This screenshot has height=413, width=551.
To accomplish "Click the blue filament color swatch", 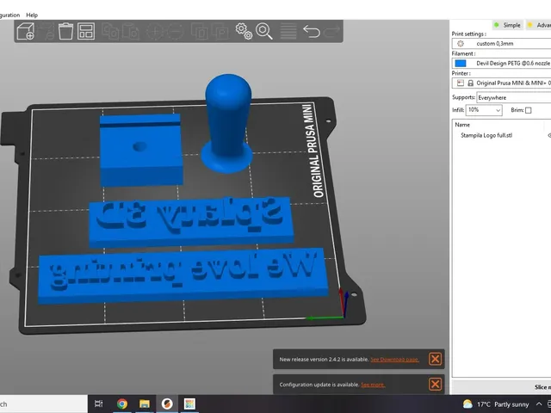I will (x=461, y=63).
